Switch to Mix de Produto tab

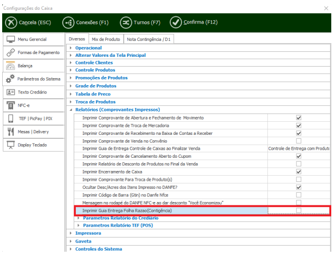[106, 39]
